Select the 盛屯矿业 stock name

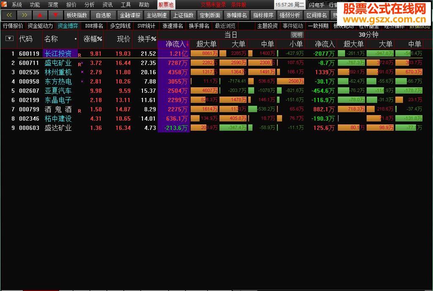coord(58,63)
